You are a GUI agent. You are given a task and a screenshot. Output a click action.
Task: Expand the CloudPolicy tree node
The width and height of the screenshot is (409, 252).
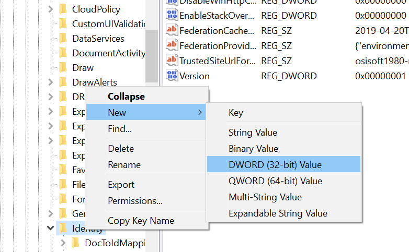[51, 9]
